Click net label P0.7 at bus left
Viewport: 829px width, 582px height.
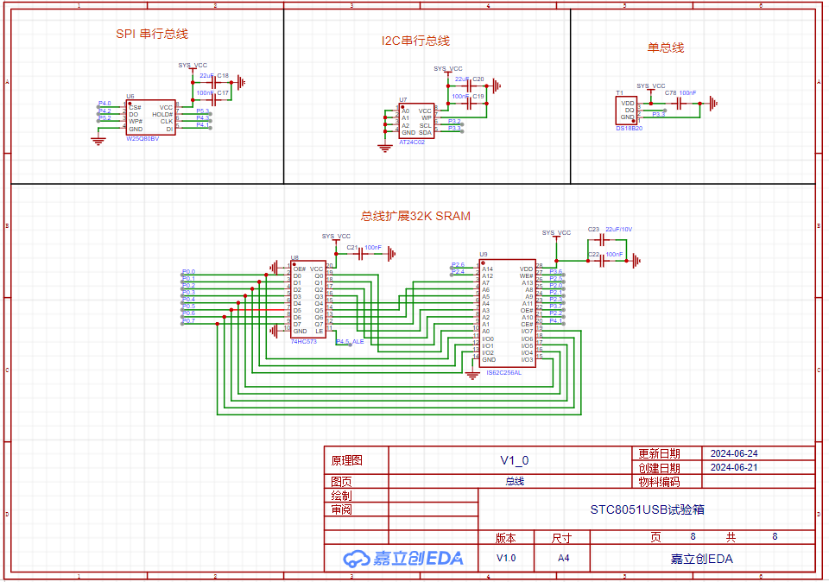tap(189, 320)
